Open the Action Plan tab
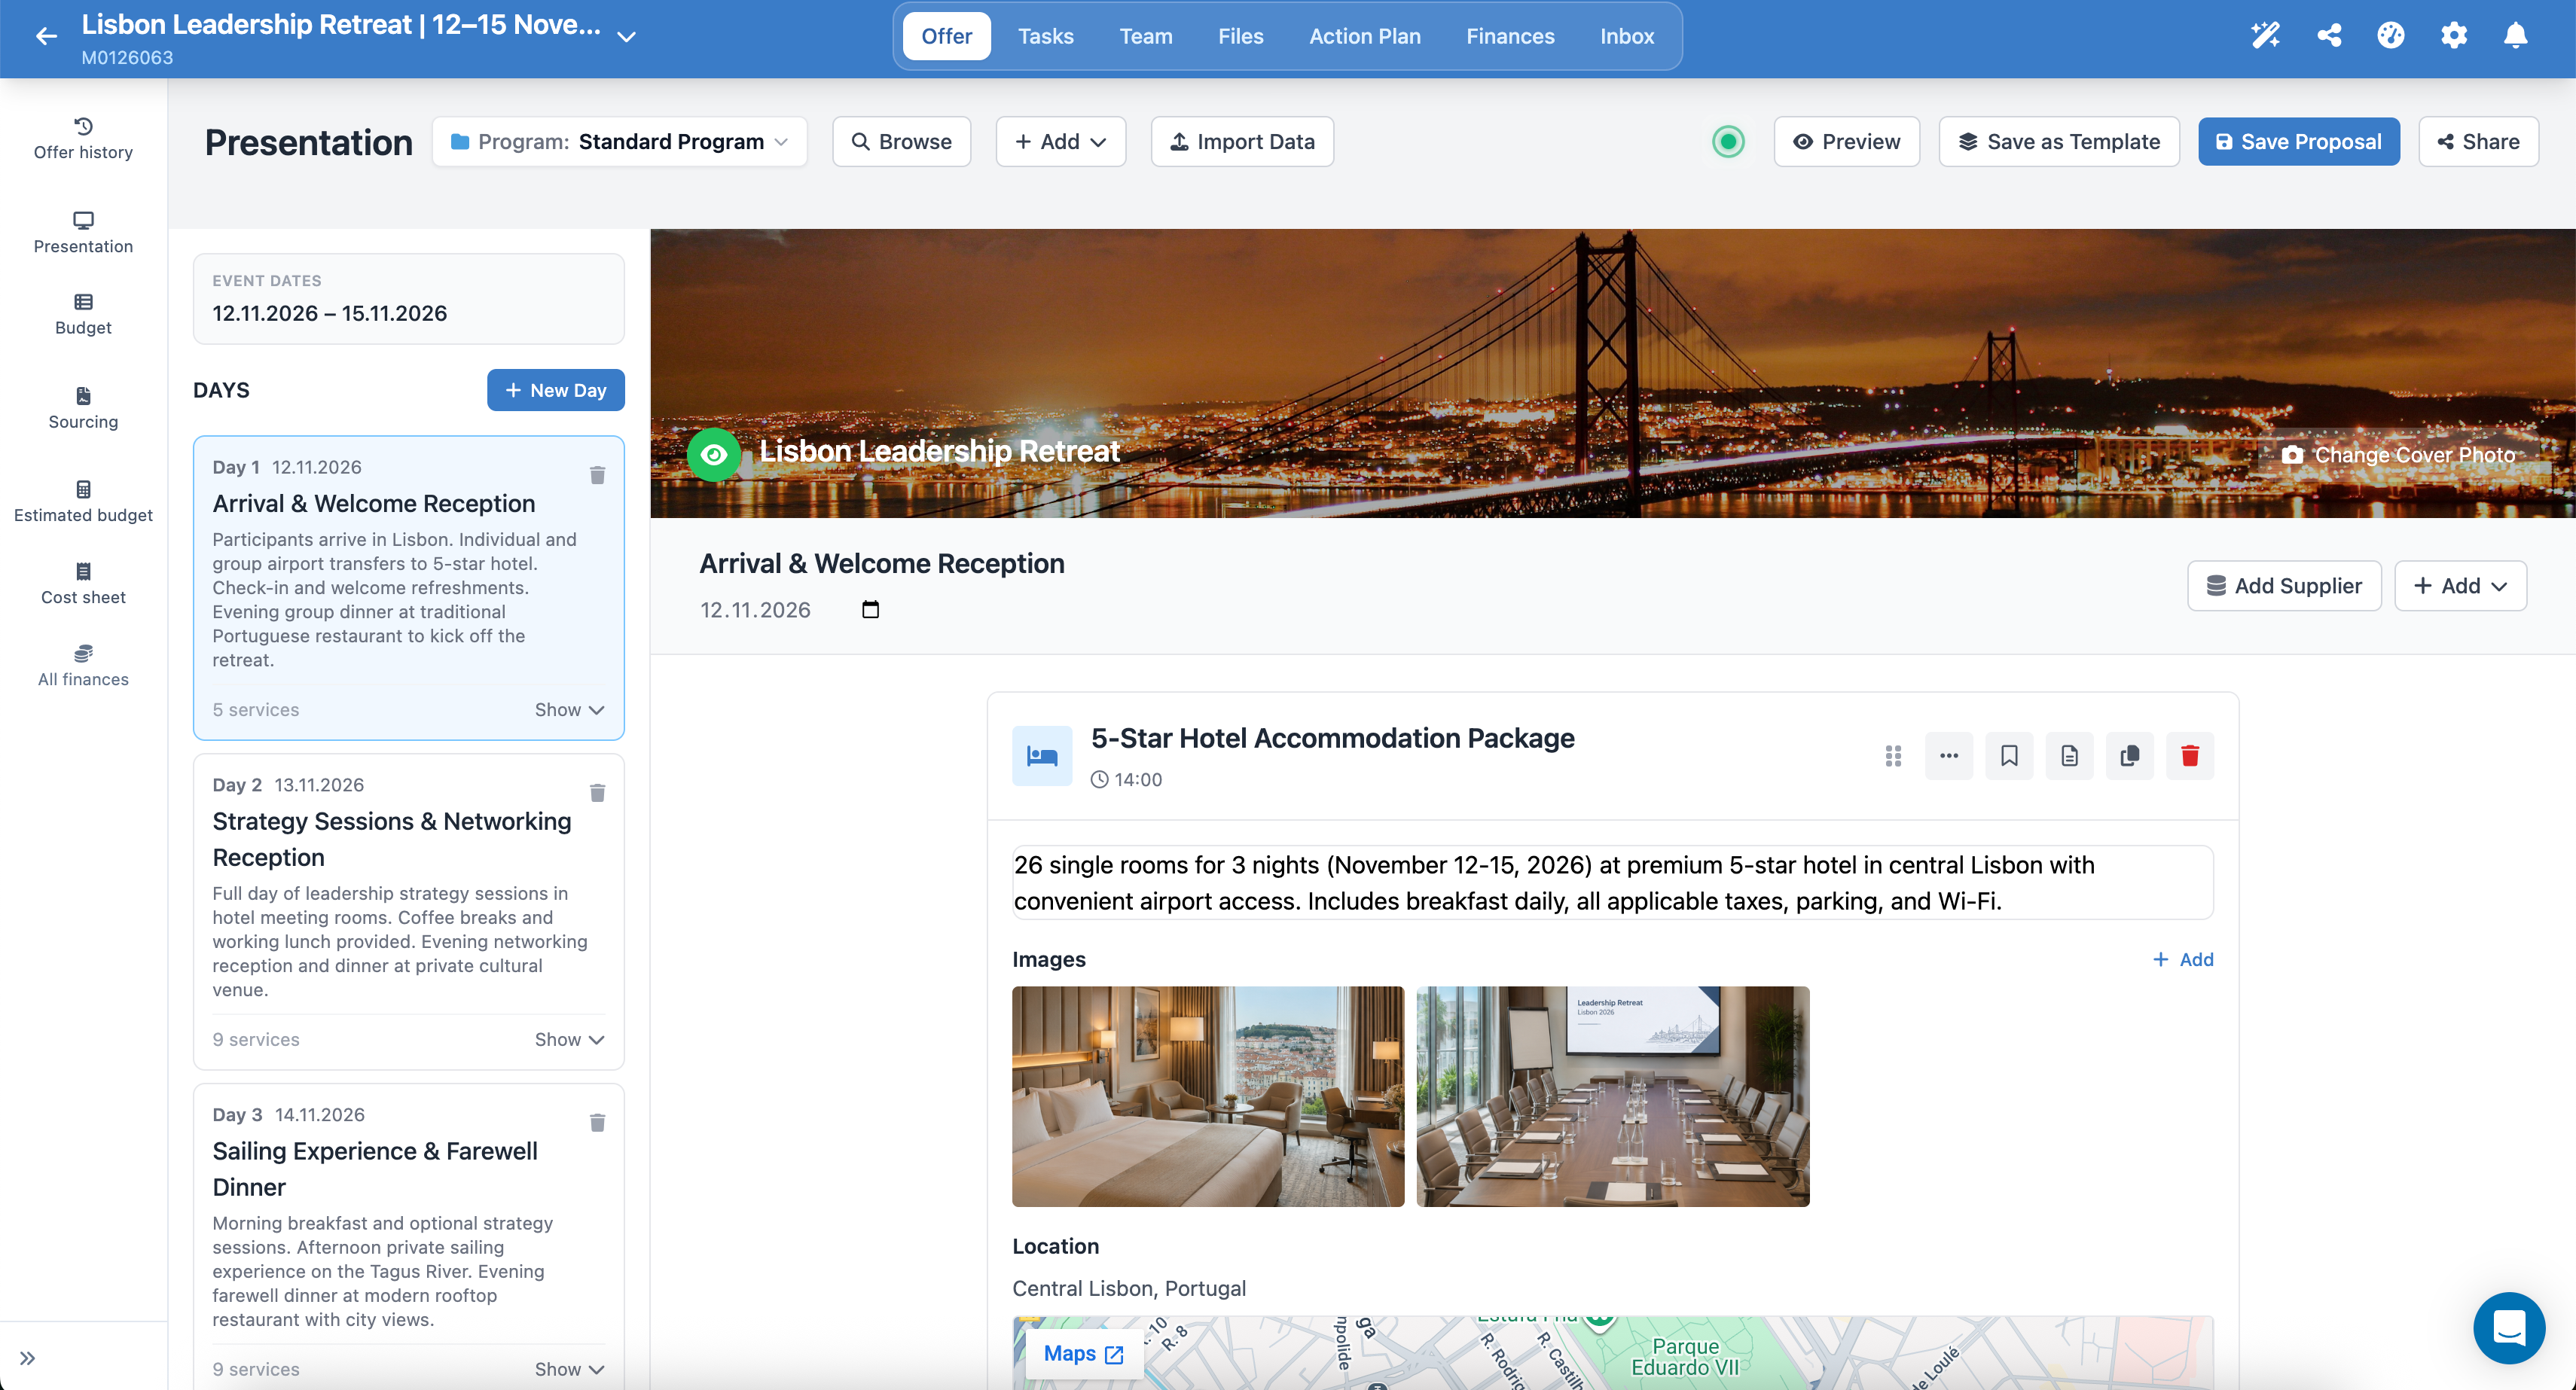Viewport: 2576px width, 1390px height. pyautogui.click(x=1364, y=36)
